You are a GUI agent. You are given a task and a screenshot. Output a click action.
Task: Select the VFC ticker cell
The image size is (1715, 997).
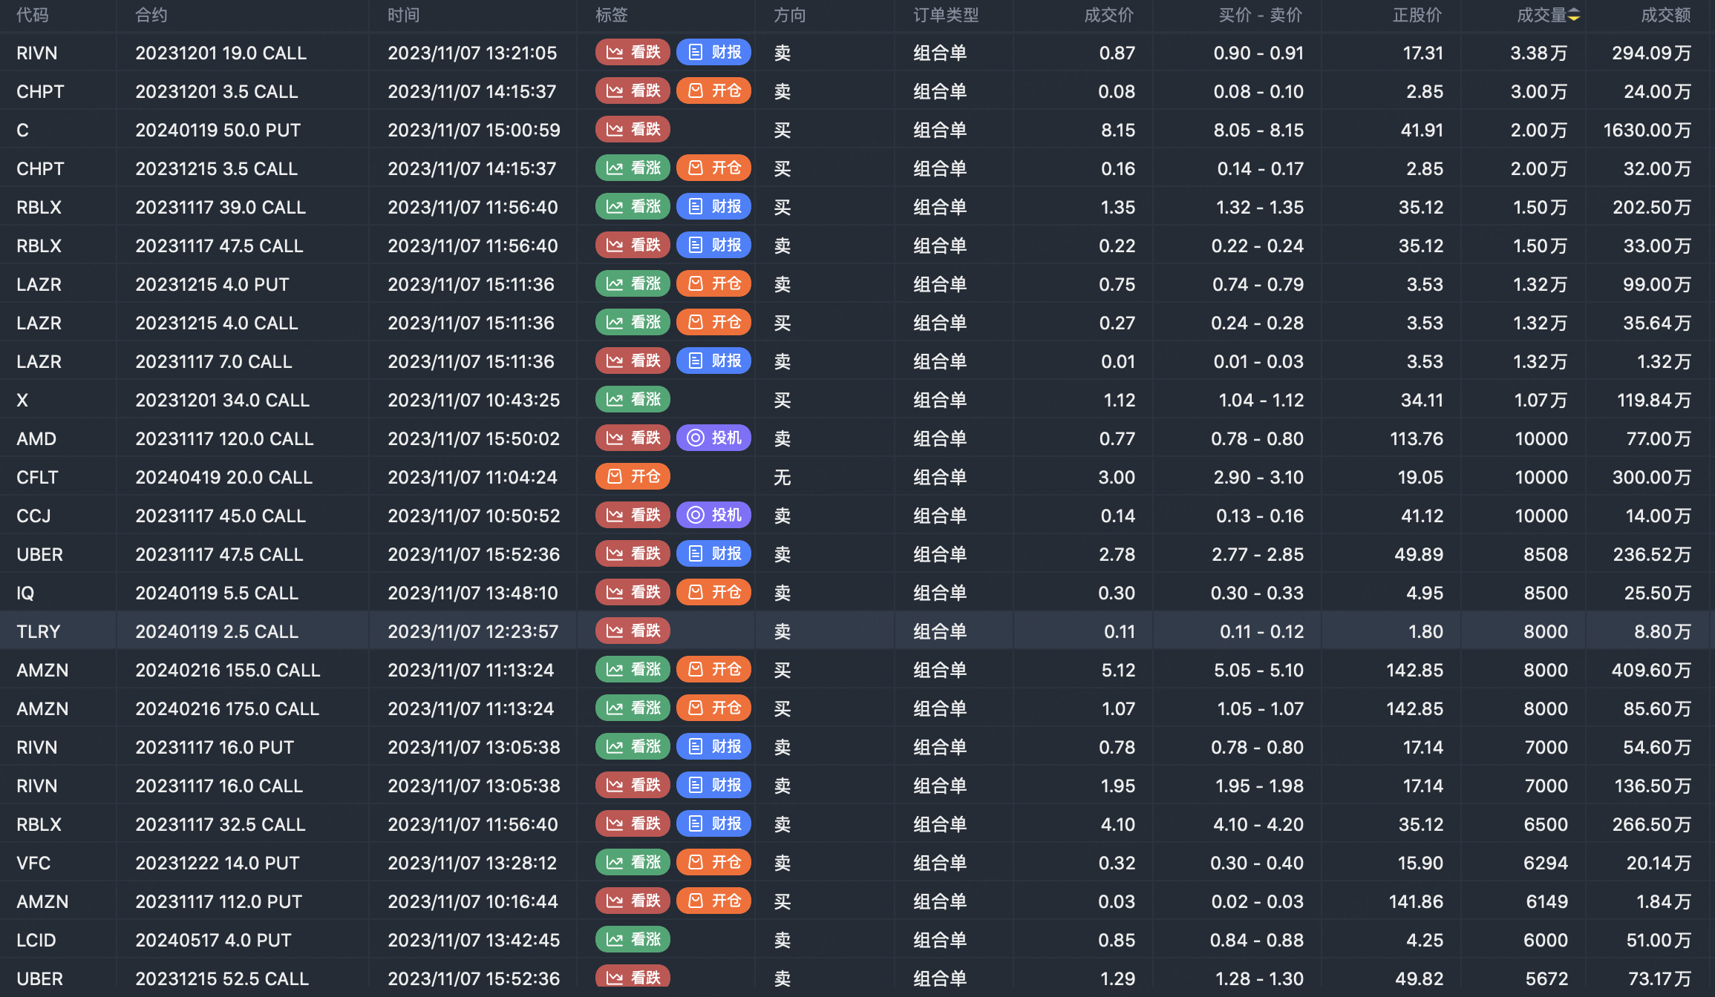point(33,863)
